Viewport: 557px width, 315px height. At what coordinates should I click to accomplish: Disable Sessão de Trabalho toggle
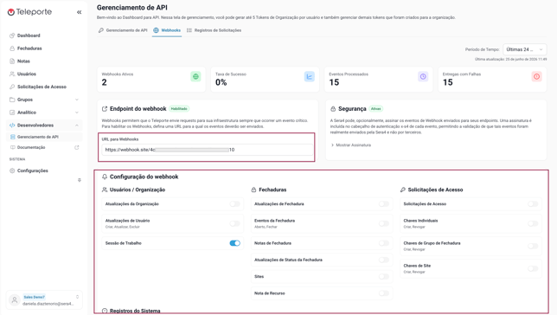coord(234,243)
